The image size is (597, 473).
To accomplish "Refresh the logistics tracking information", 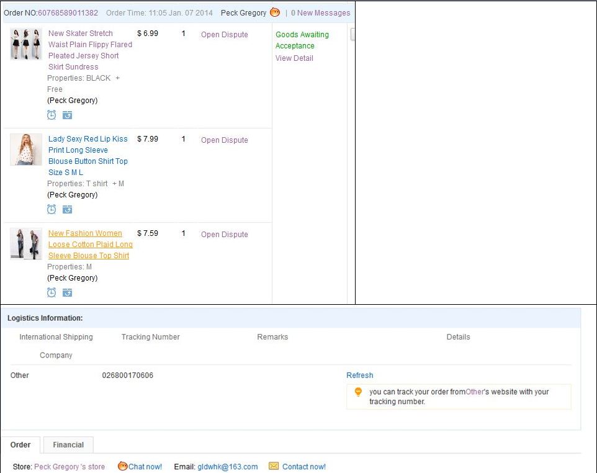I will pyautogui.click(x=359, y=376).
